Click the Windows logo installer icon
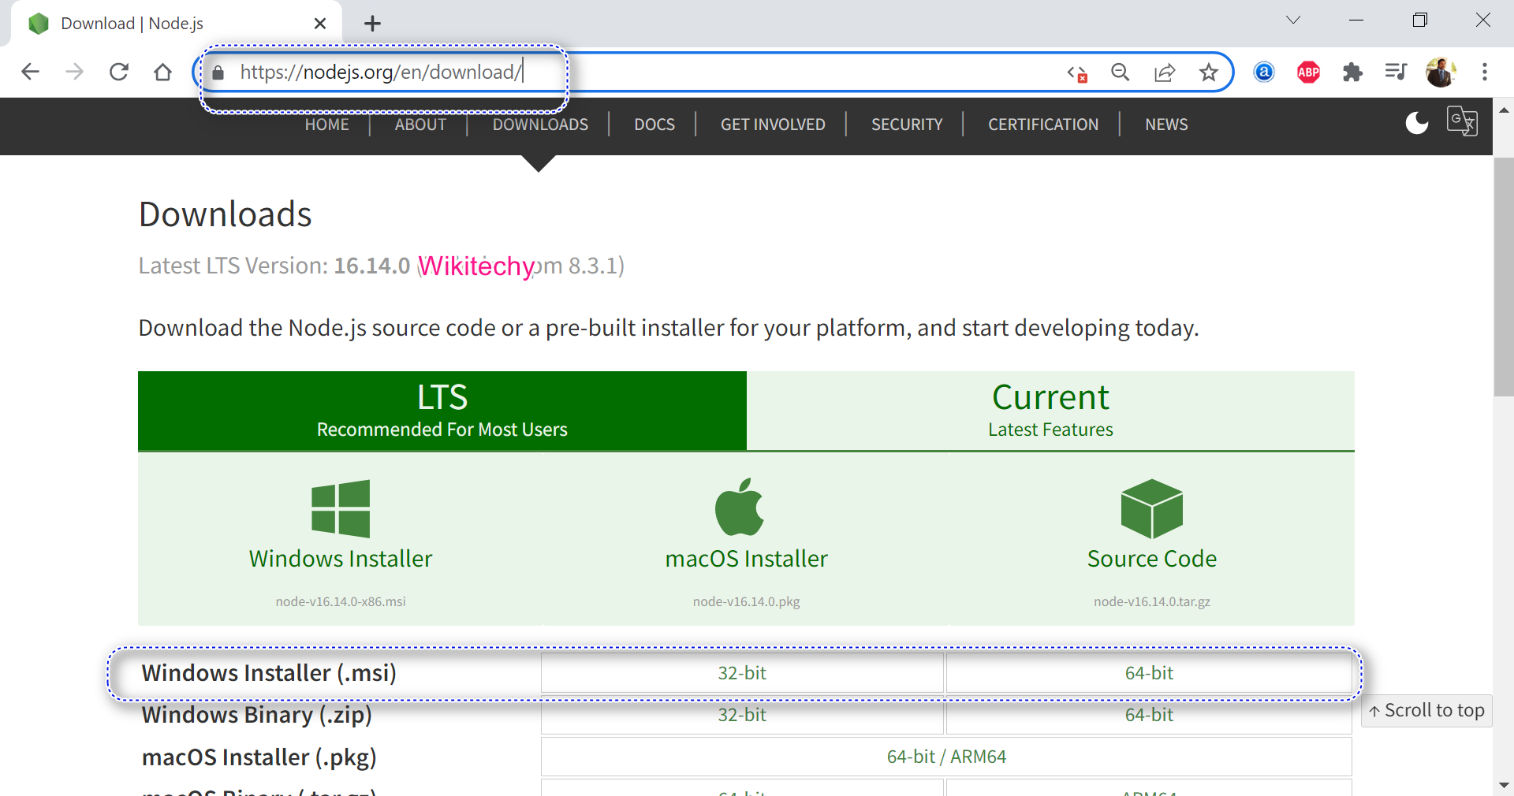 coord(341,508)
